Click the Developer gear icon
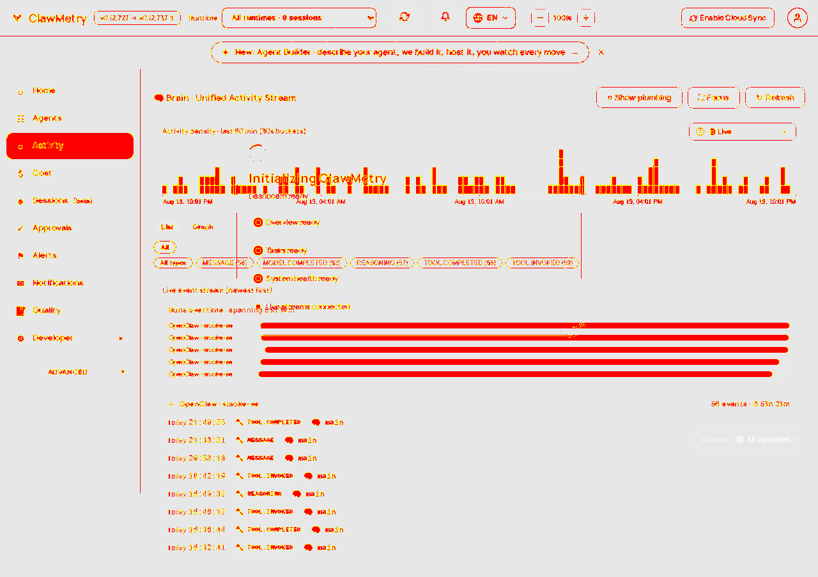The width and height of the screenshot is (818, 577). click(x=20, y=339)
